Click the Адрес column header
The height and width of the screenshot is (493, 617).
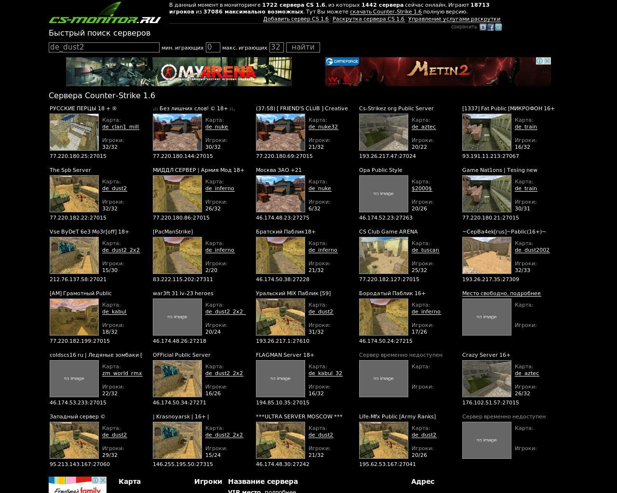(x=423, y=481)
